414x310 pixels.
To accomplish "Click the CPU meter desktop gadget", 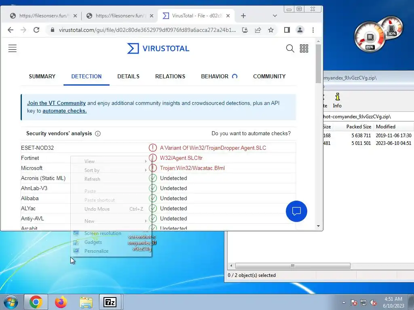I will tap(370, 37).
